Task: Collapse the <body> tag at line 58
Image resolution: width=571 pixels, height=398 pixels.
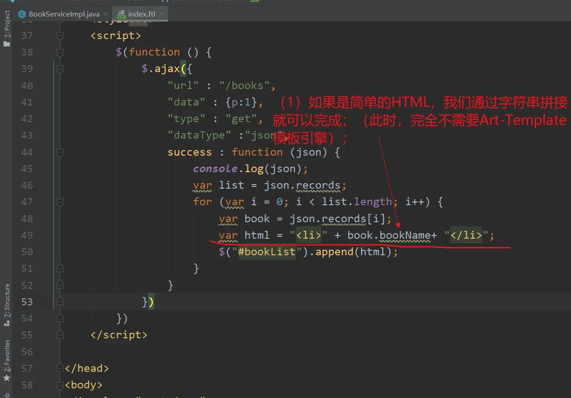Action: [x=60, y=385]
